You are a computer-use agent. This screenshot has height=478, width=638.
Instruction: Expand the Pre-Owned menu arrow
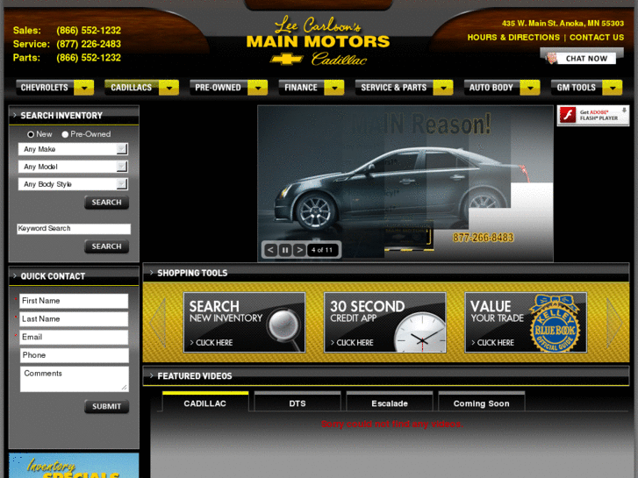point(257,88)
